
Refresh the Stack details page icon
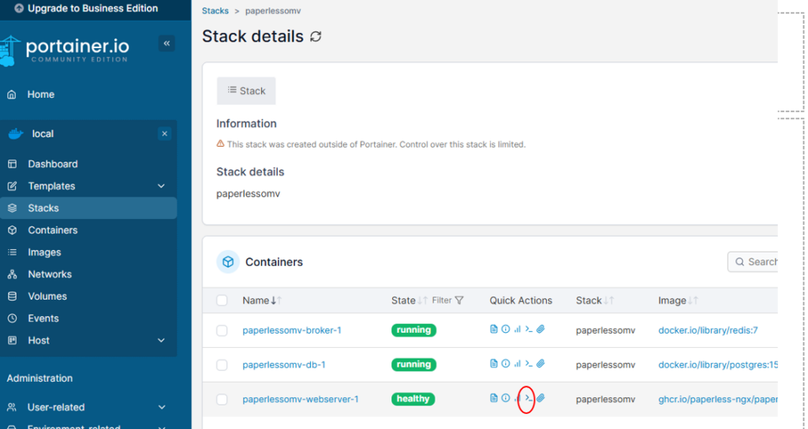[x=316, y=36]
